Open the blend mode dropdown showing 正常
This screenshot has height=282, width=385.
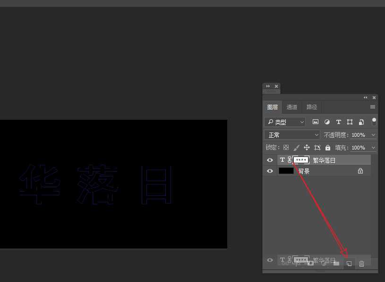(291, 134)
